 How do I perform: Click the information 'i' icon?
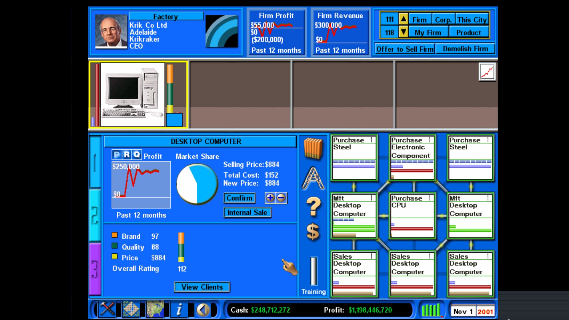pos(179,310)
